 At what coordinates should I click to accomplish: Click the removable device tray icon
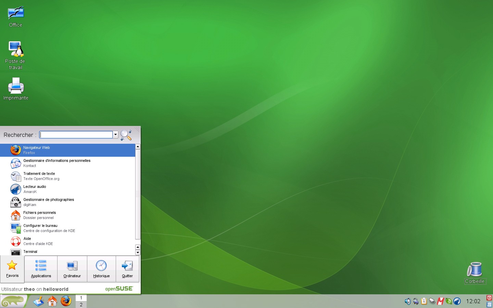tap(416, 301)
